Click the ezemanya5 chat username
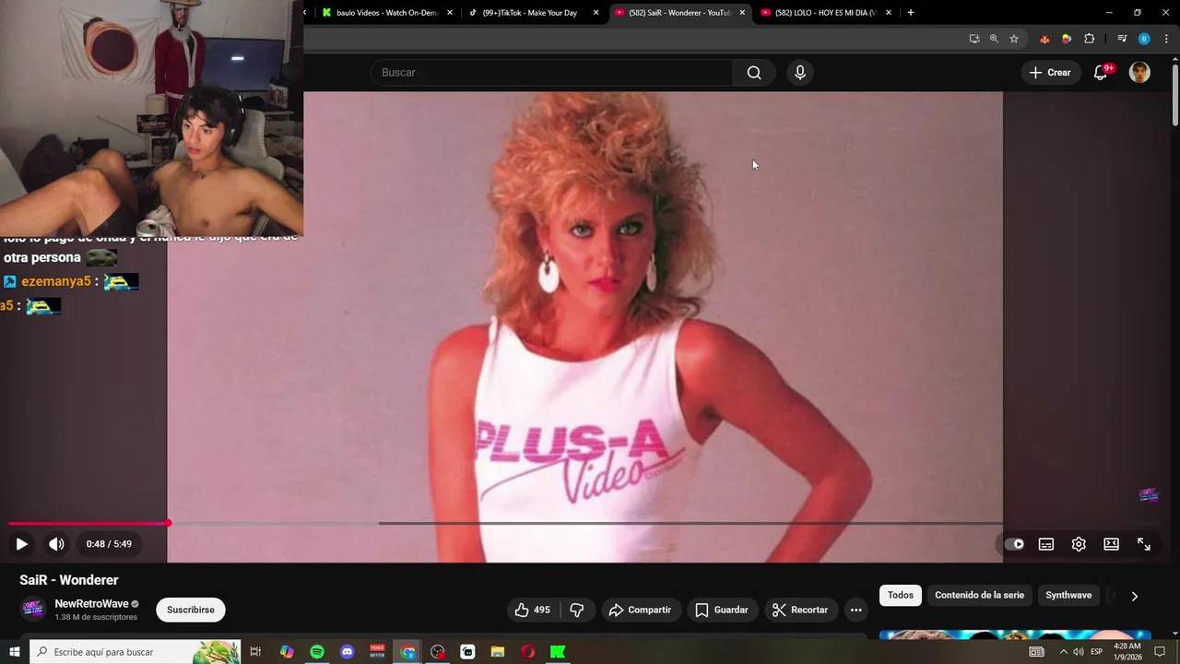The image size is (1180, 664). click(x=55, y=281)
